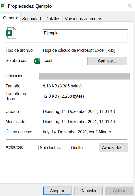Viewport: 135px width, 196px height.
Task: Switch to the Detalles tab
Action: [53, 19]
